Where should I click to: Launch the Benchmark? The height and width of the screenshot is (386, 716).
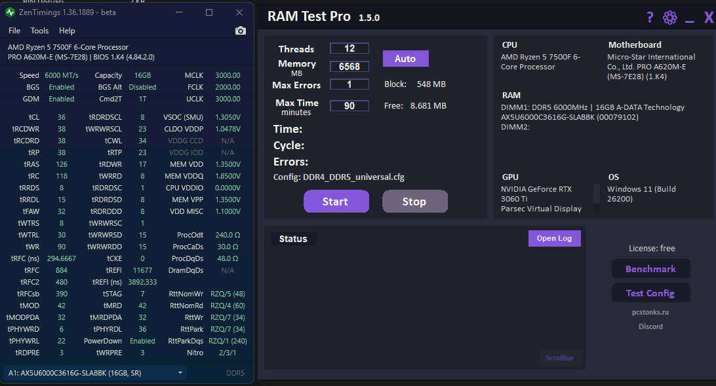tap(650, 269)
